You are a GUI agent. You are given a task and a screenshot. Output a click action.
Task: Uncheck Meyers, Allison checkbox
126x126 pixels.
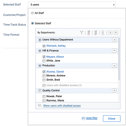(x=44, y=57)
